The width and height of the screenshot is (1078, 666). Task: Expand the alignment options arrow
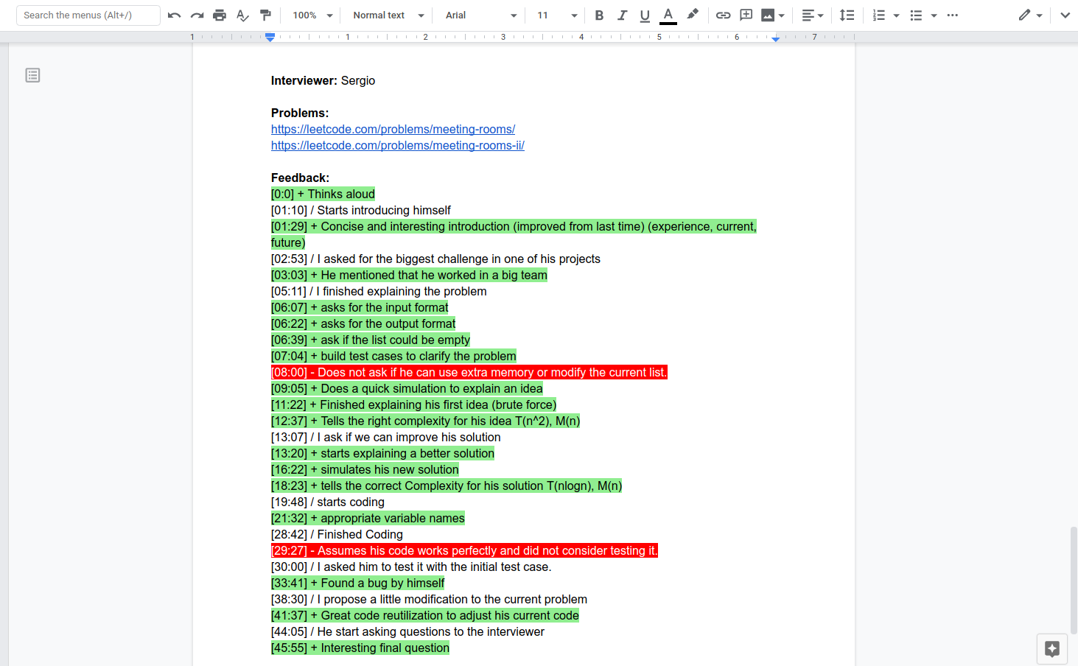click(821, 15)
